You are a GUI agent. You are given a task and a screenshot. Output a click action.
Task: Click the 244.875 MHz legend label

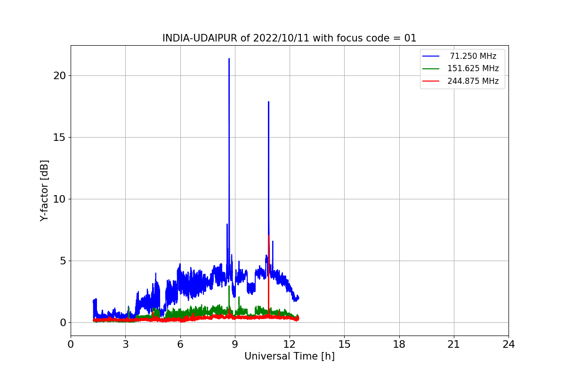(x=473, y=81)
